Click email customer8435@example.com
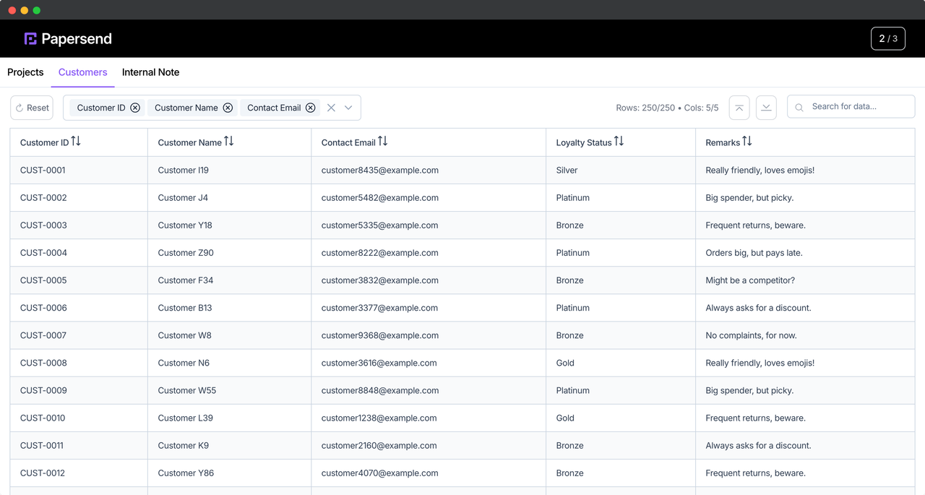This screenshot has height=495, width=925. point(380,171)
